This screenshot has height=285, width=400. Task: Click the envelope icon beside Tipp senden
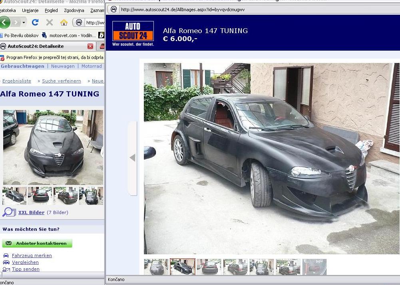(6, 269)
